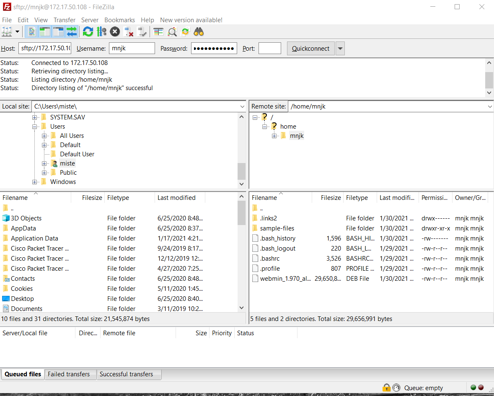The height and width of the screenshot is (396, 494).
Task: Select the .bashrc file icon
Action: (x=255, y=258)
